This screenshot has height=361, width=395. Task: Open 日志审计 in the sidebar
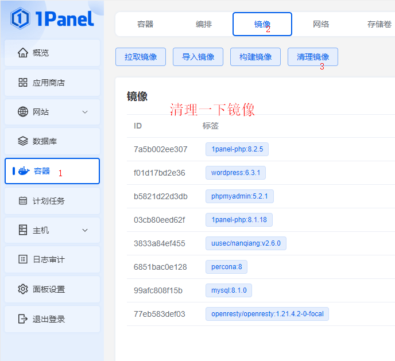pyautogui.click(x=52, y=259)
